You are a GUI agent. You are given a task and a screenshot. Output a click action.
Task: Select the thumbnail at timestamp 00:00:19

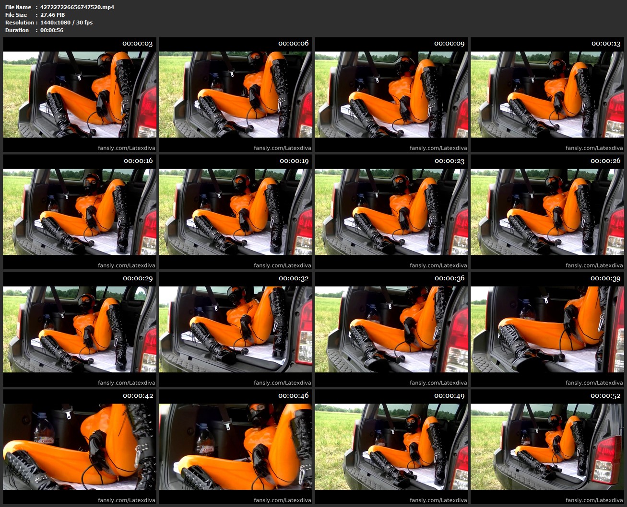(x=236, y=212)
